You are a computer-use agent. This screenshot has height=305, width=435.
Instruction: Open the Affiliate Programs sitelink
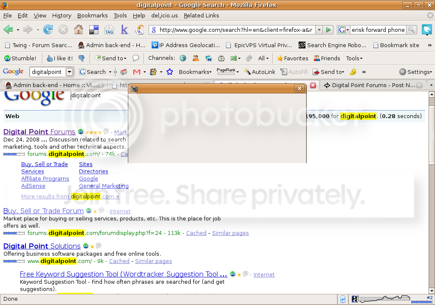(45, 179)
